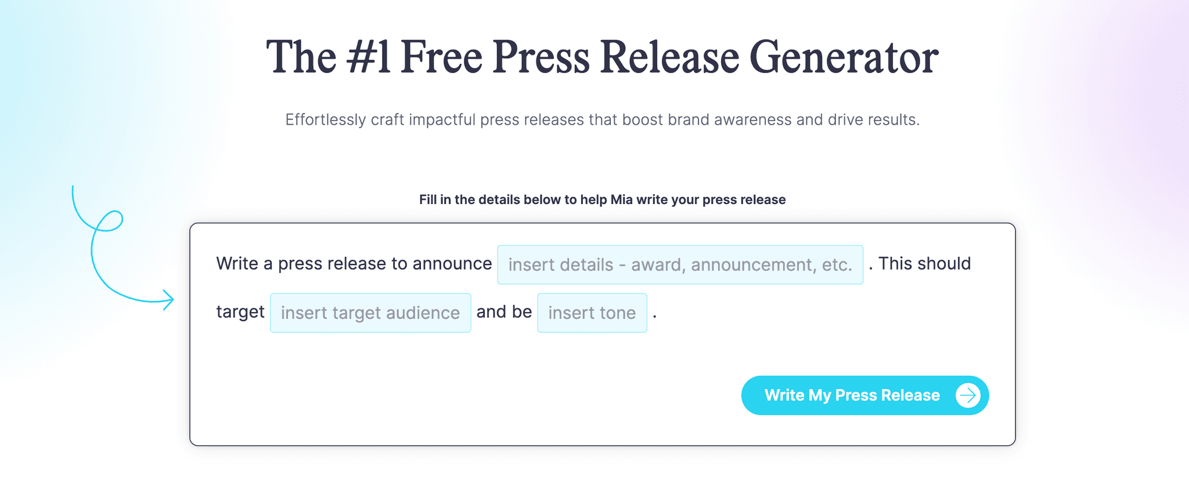Click the Write My Press Release button
Screen dimensions: 1189x483
click(x=851, y=395)
